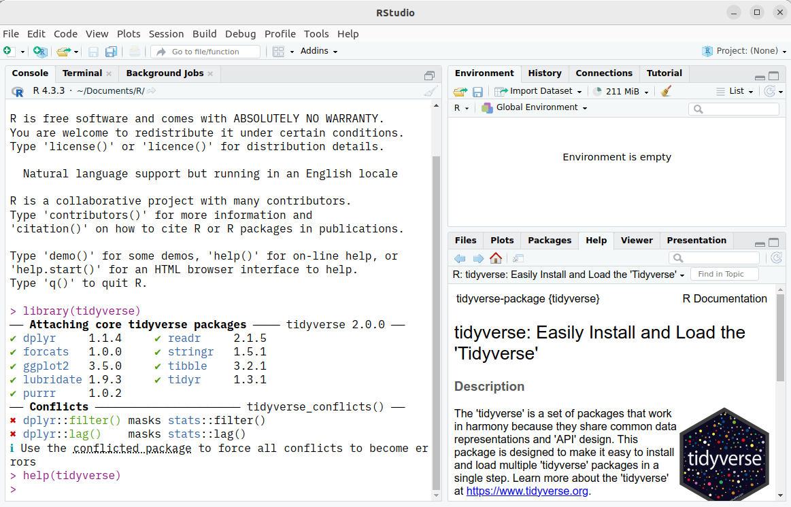Expand the New File dropdown arrow
Viewport: 791px width, 507px height.
[22, 52]
